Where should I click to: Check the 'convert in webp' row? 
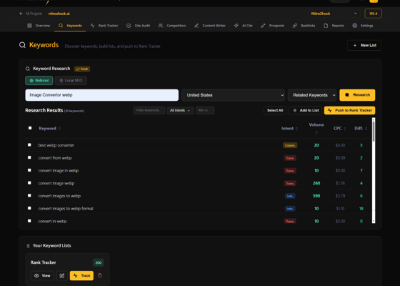point(29,221)
